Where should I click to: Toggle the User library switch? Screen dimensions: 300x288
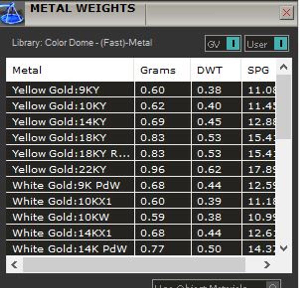click(x=281, y=43)
